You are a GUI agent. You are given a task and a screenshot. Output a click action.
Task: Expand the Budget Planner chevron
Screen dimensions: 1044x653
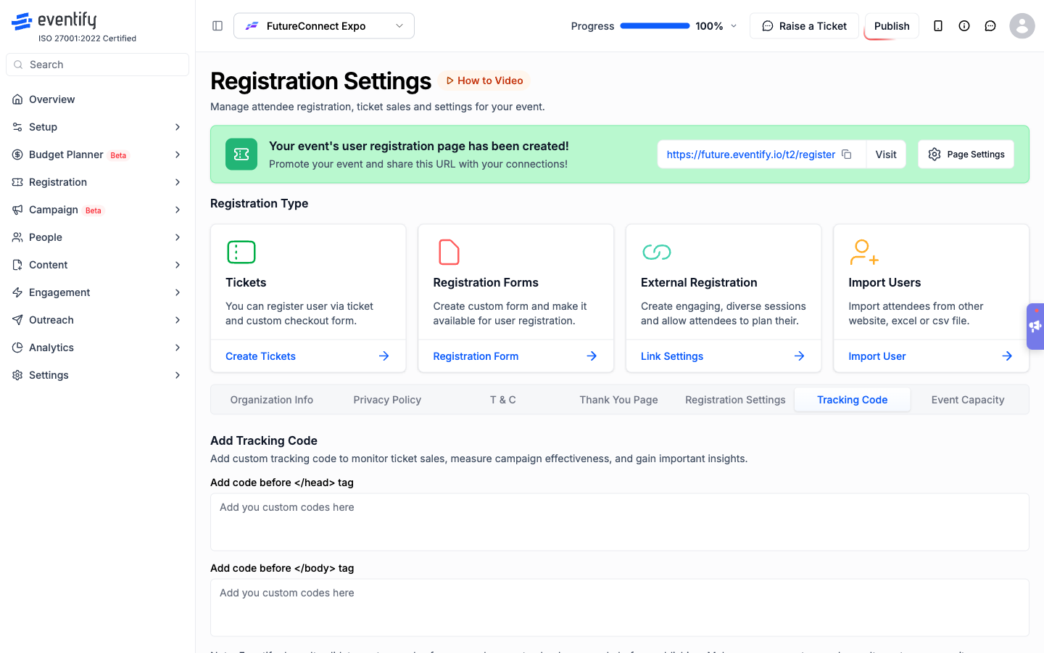(x=178, y=155)
